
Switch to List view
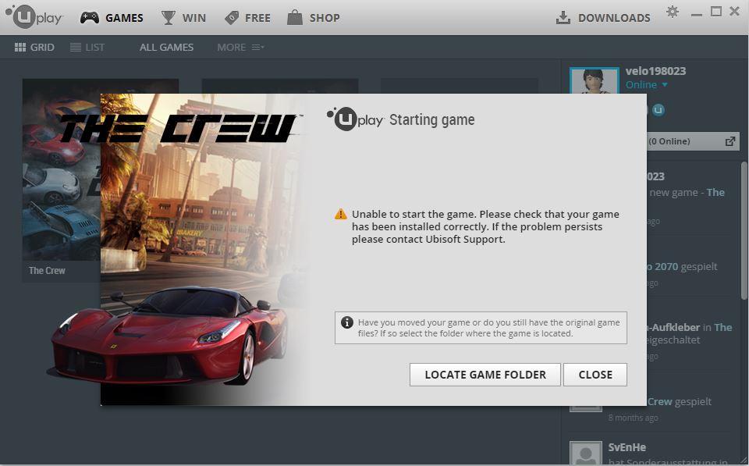pyautogui.click(x=87, y=48)
